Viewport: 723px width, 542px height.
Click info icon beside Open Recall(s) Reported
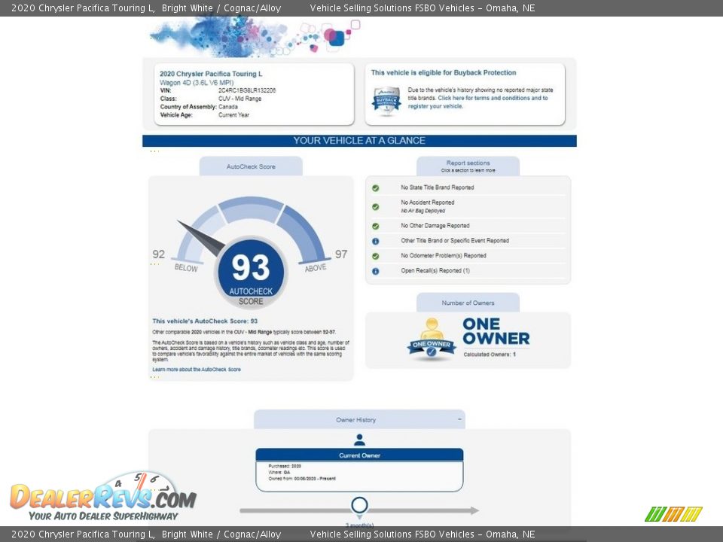click(x=375, y=272)
